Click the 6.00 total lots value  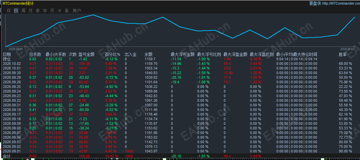click(x=33, y=156)
